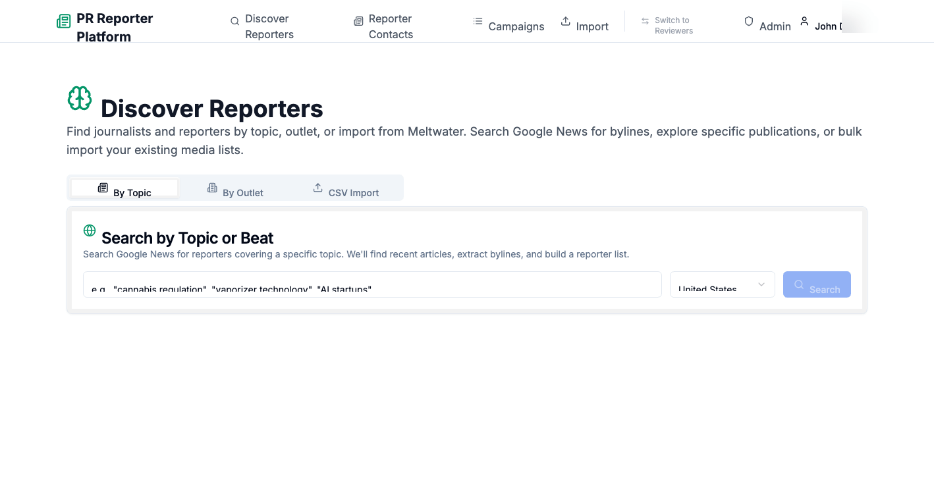This screenshot has width=934, height=478.
Task: Click the topic search input field
Action: pos(371,284)
